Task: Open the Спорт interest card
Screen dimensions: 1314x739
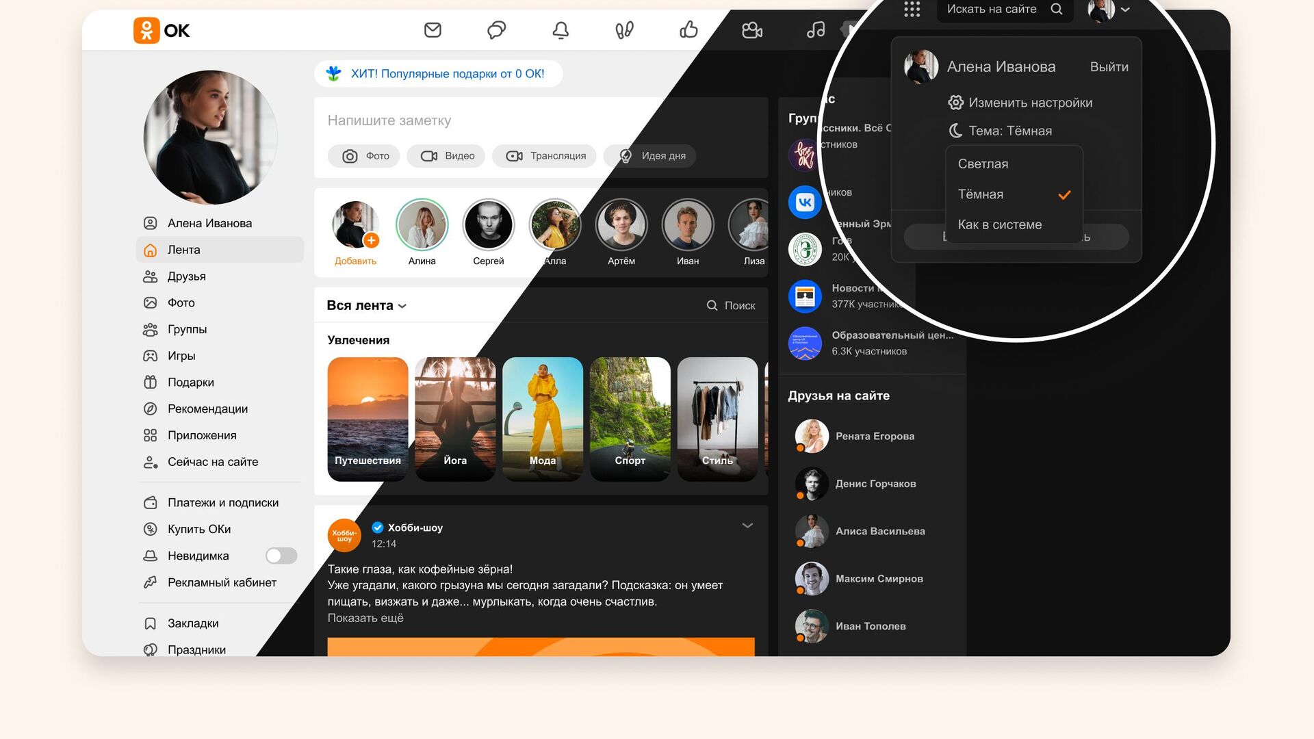Action: tap(630, 419)
